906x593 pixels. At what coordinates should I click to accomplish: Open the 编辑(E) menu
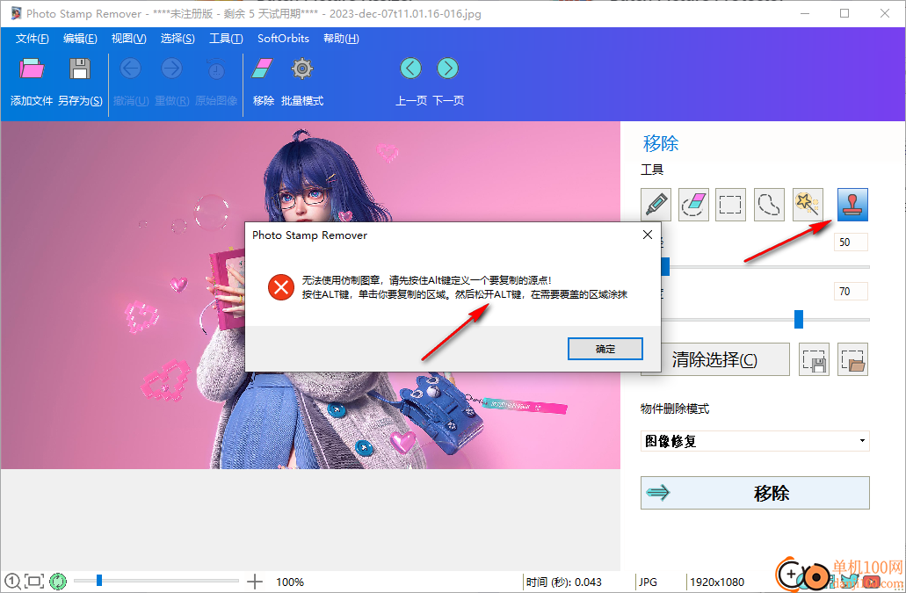pos(80,38)
